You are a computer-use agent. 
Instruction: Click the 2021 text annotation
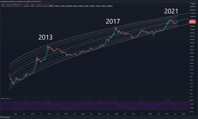coord(171,11)
